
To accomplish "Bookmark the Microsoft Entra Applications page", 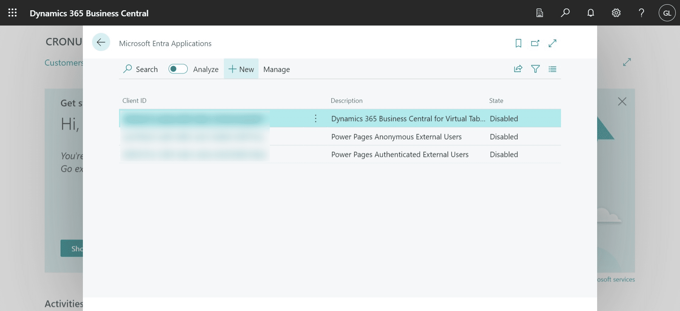I will pos(518,43).
